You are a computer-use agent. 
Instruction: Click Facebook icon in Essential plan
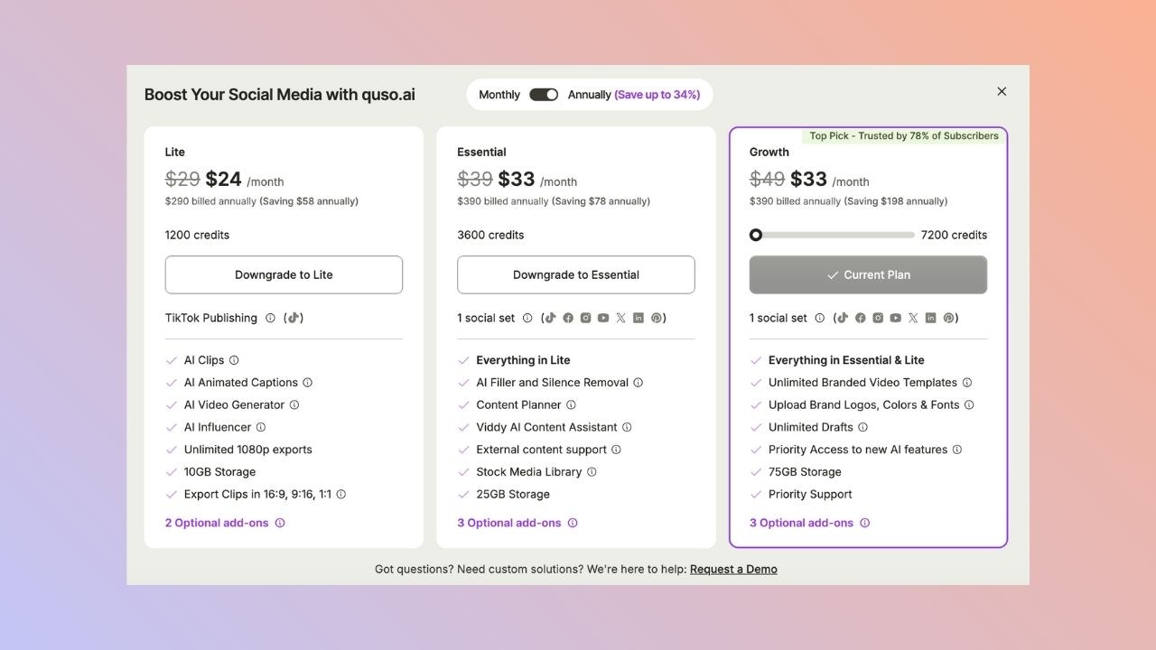point(568,318)
